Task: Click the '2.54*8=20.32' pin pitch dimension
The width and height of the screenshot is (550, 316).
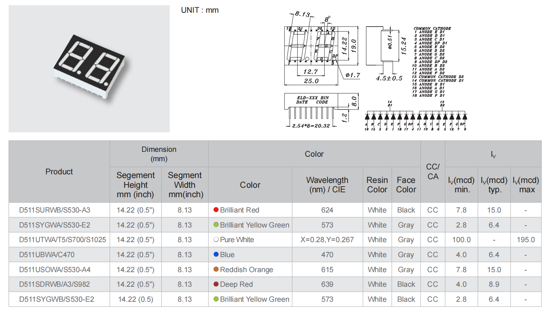Action: [311, 126]
